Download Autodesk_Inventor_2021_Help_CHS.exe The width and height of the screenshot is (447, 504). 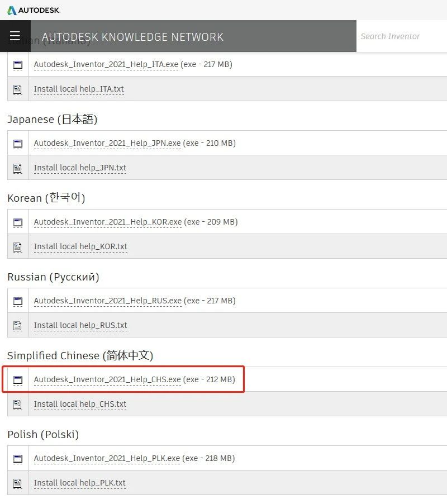107,379
